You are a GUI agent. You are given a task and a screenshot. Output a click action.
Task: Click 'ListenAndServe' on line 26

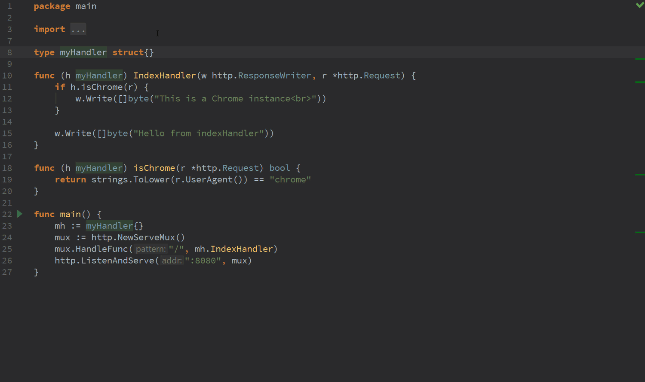[117, 261]
